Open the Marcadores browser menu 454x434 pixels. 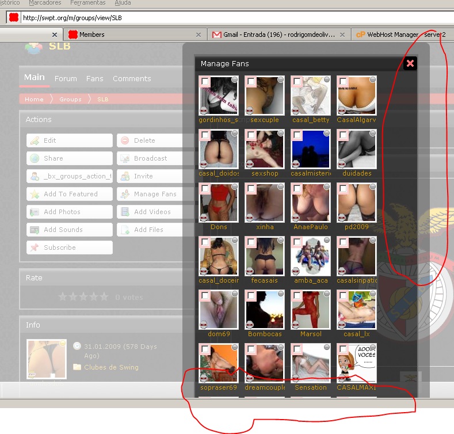point(45,3)
